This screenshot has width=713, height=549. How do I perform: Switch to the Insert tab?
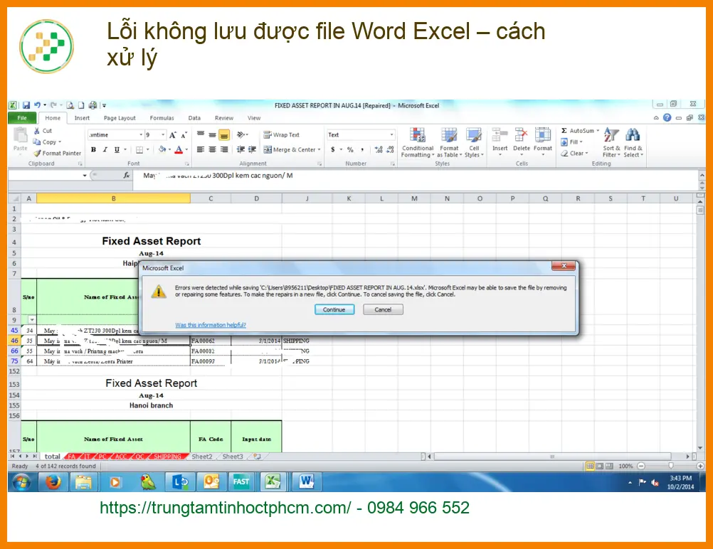tap(82, 118)
